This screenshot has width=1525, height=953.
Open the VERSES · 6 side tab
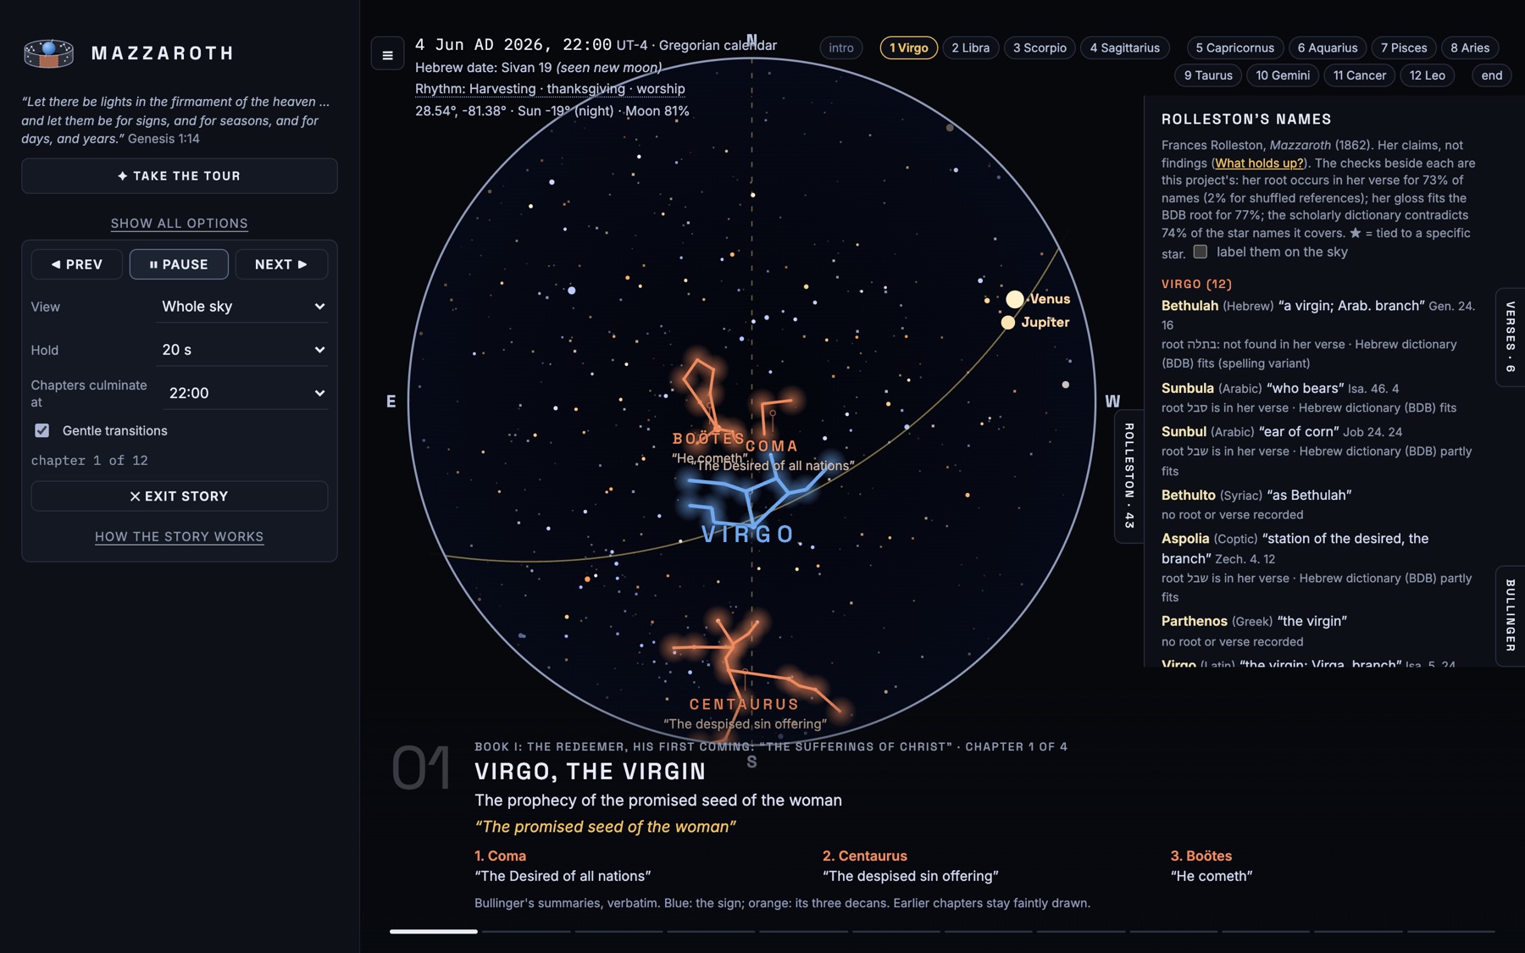tap(1510, 337)
